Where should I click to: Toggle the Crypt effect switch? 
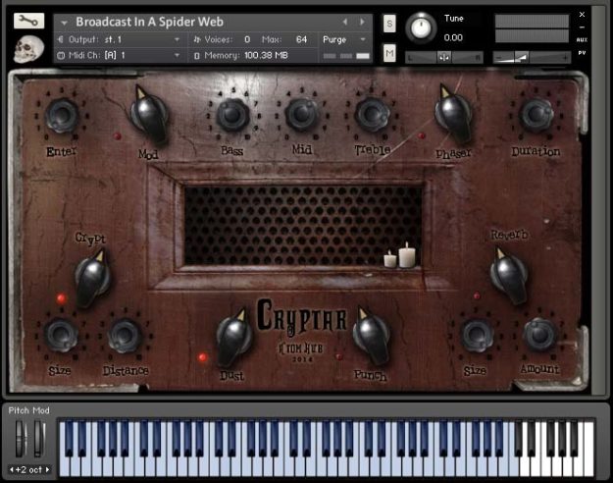pos(93,278)
